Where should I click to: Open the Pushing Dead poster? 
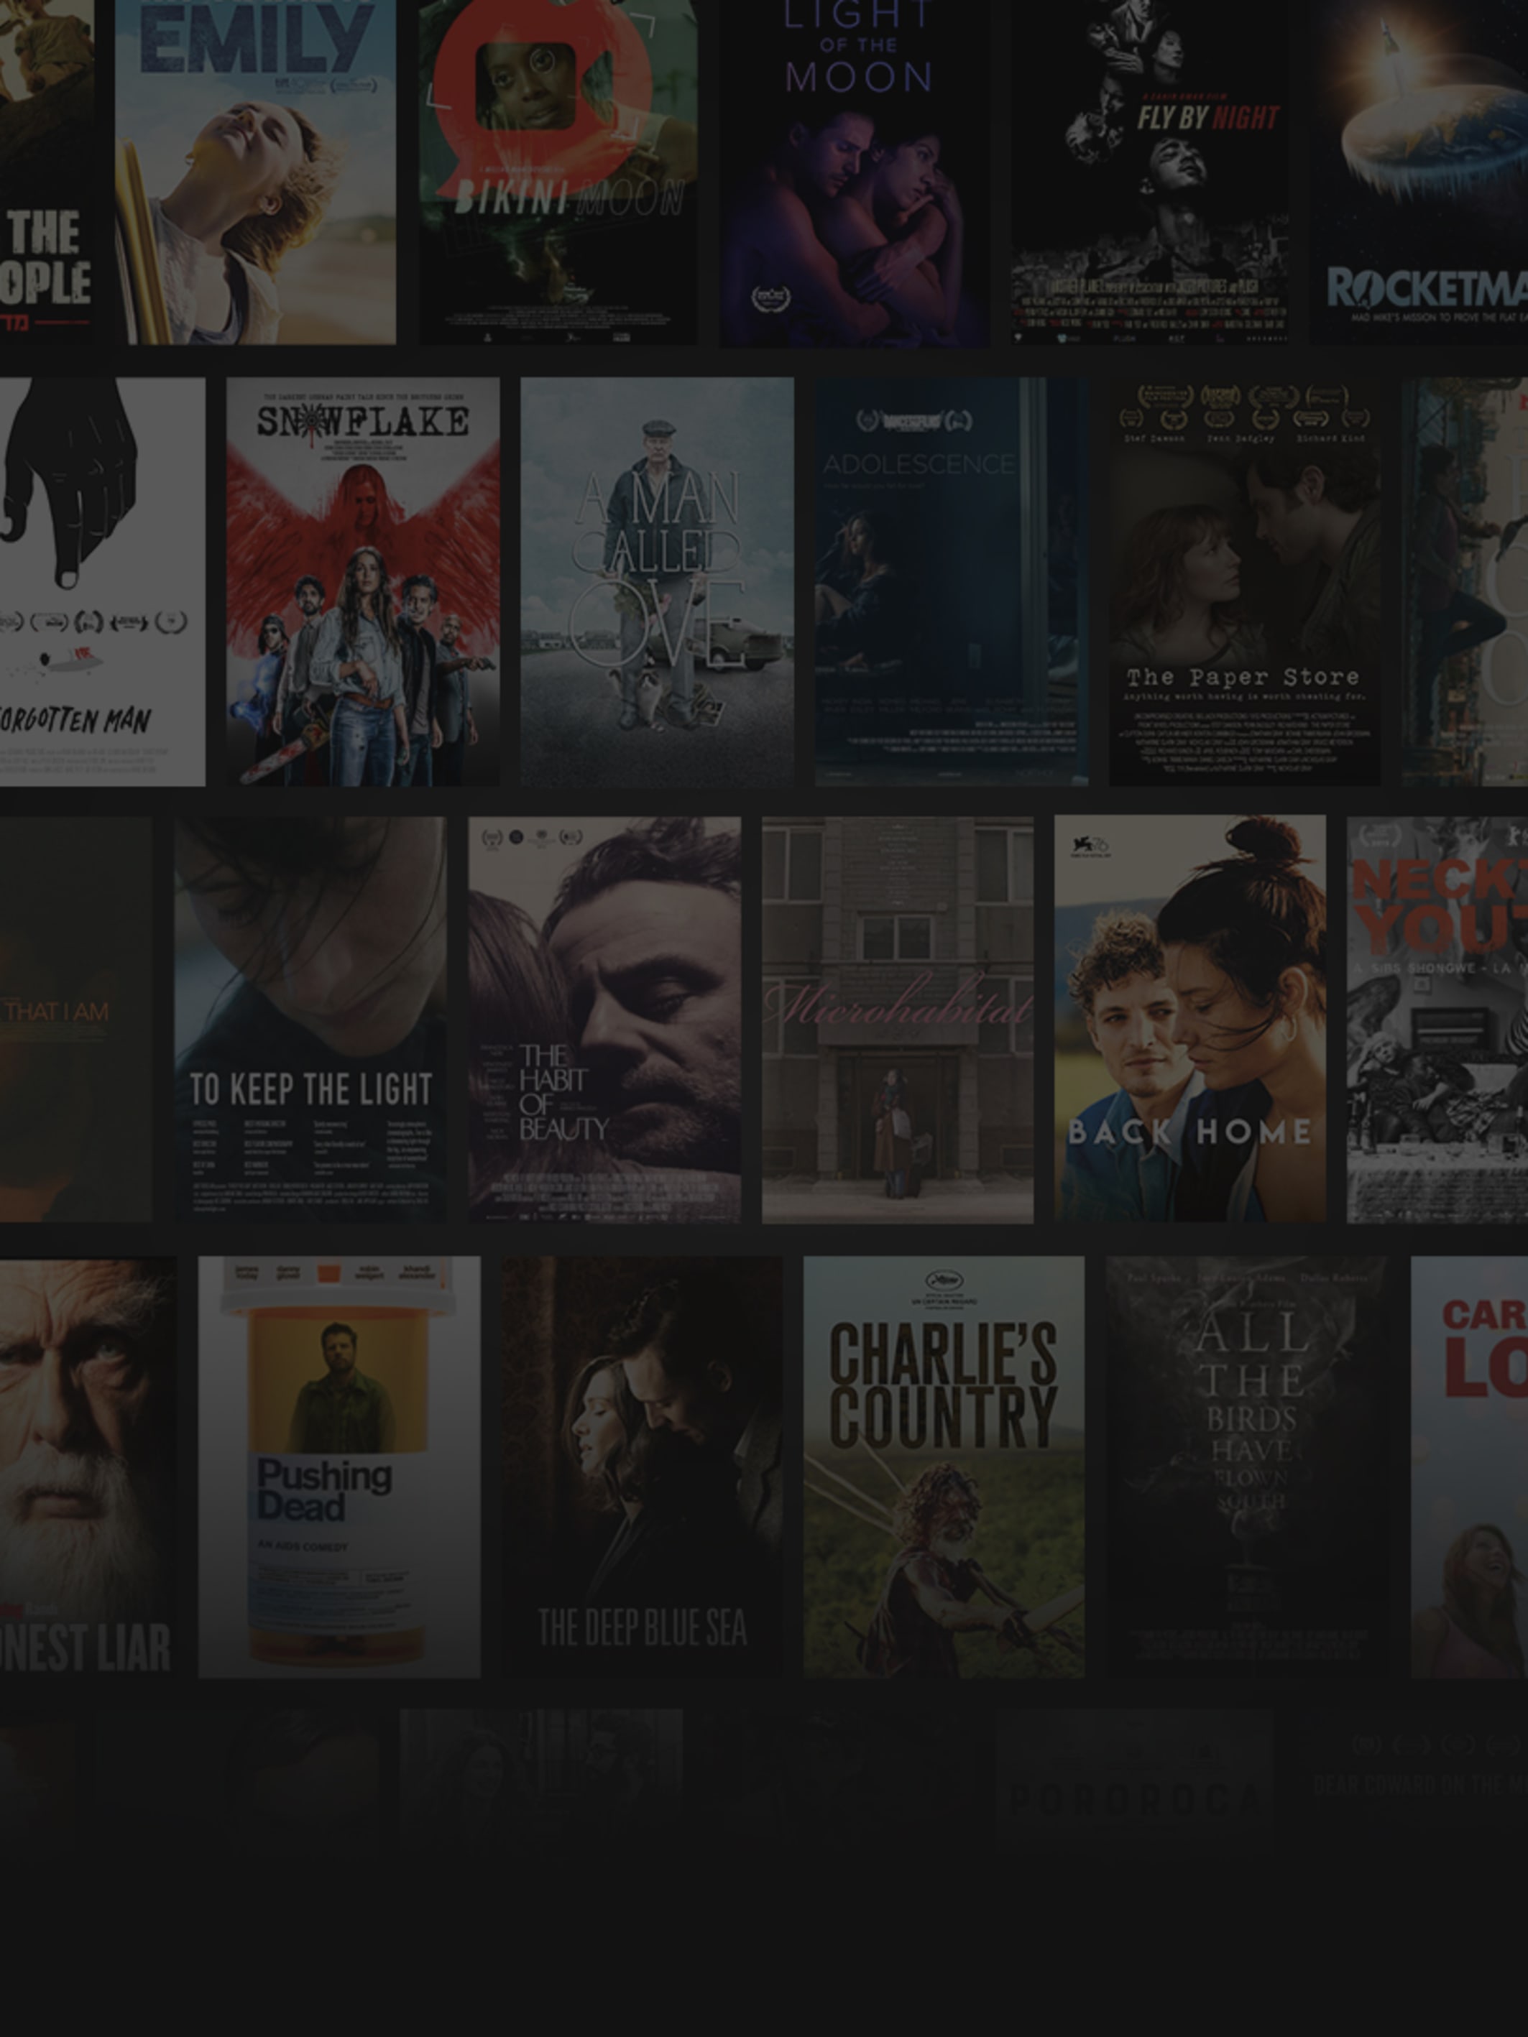(x=339, y=1466)
